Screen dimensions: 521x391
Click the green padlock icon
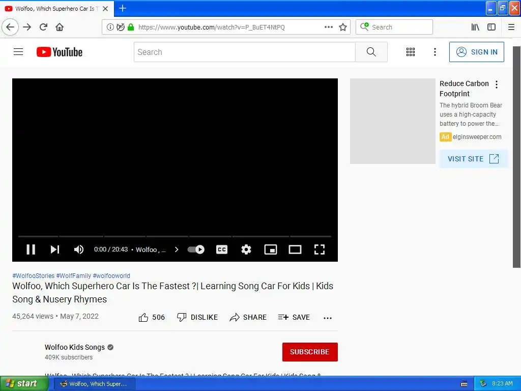[x=131, y=27]
